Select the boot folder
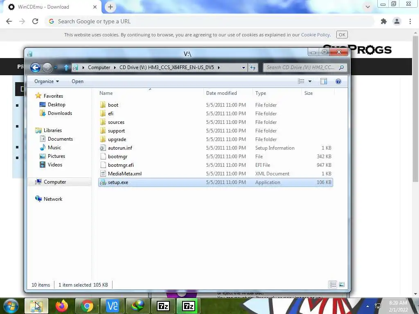The width and height of the screenshot is (419, 314). (215, 105)
